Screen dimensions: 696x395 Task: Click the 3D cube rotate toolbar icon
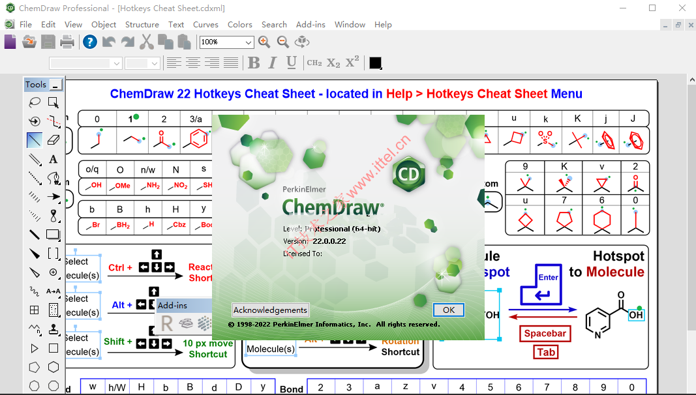(302, 42)
